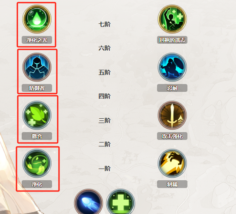The width and height of the screenshot is (236, 214).
Task: Choose the 忍耐 shield bearer icon
Action: point(172,67)
